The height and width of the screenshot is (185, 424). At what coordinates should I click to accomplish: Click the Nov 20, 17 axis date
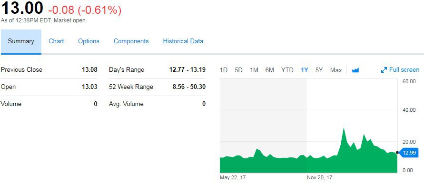(x=320, y=178)
